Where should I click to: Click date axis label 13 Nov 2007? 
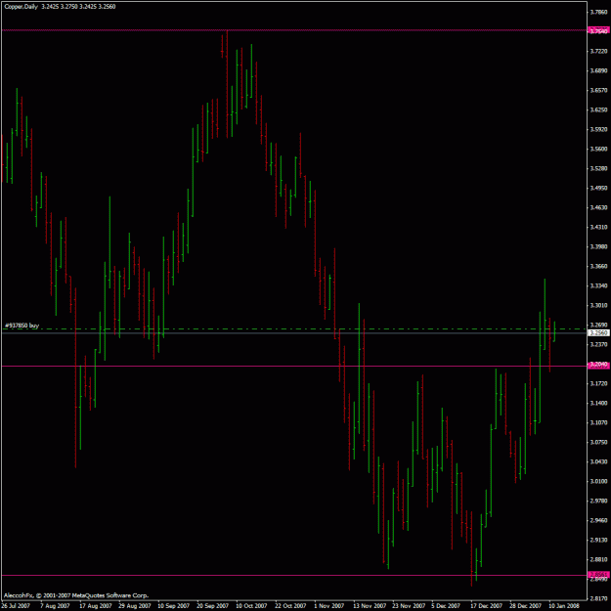coord(370,606)
